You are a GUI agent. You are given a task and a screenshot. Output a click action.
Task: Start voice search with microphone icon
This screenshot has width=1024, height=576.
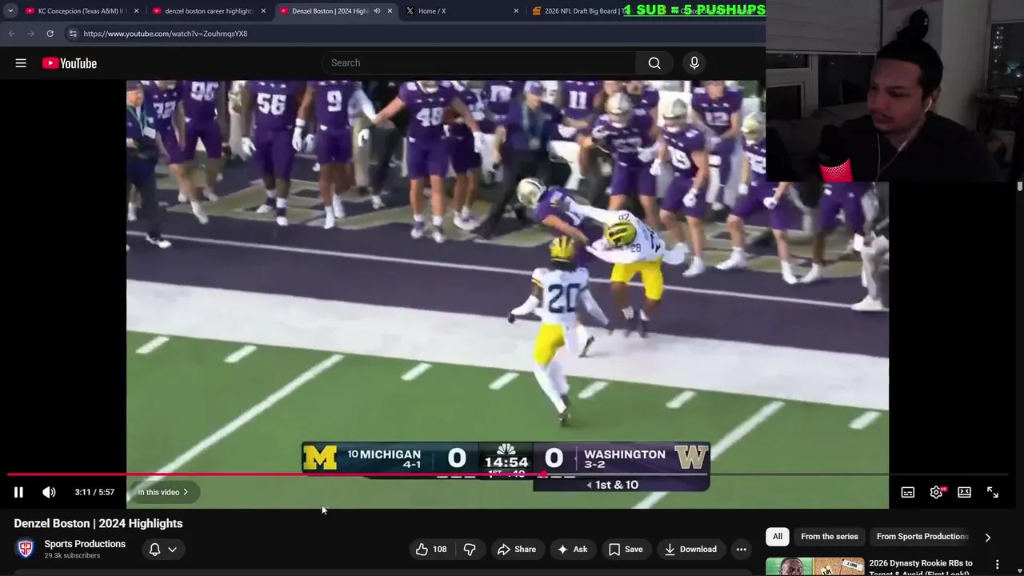[x=694, y=63]
